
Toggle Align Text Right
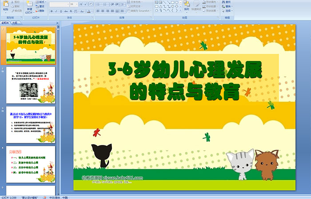point(108,11)
